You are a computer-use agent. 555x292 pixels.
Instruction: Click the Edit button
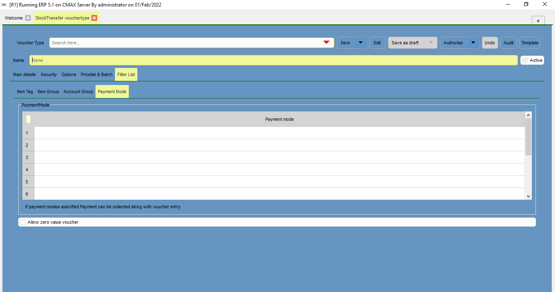(377, 42)
